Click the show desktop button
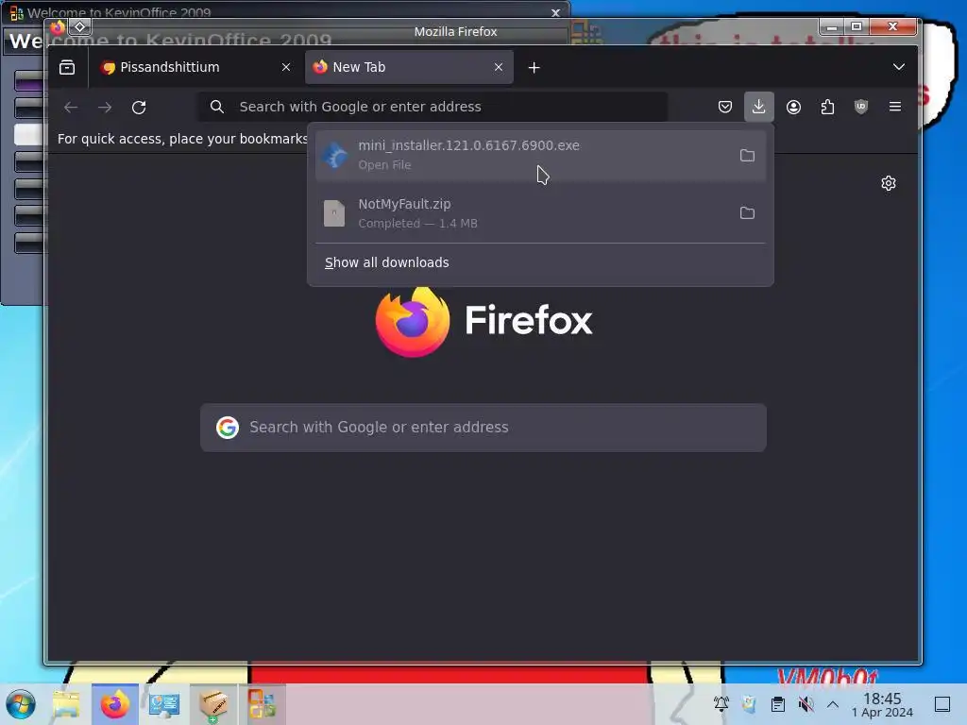Image resolution: width=967 pixels, height=725 pixels. pos(942,704)
